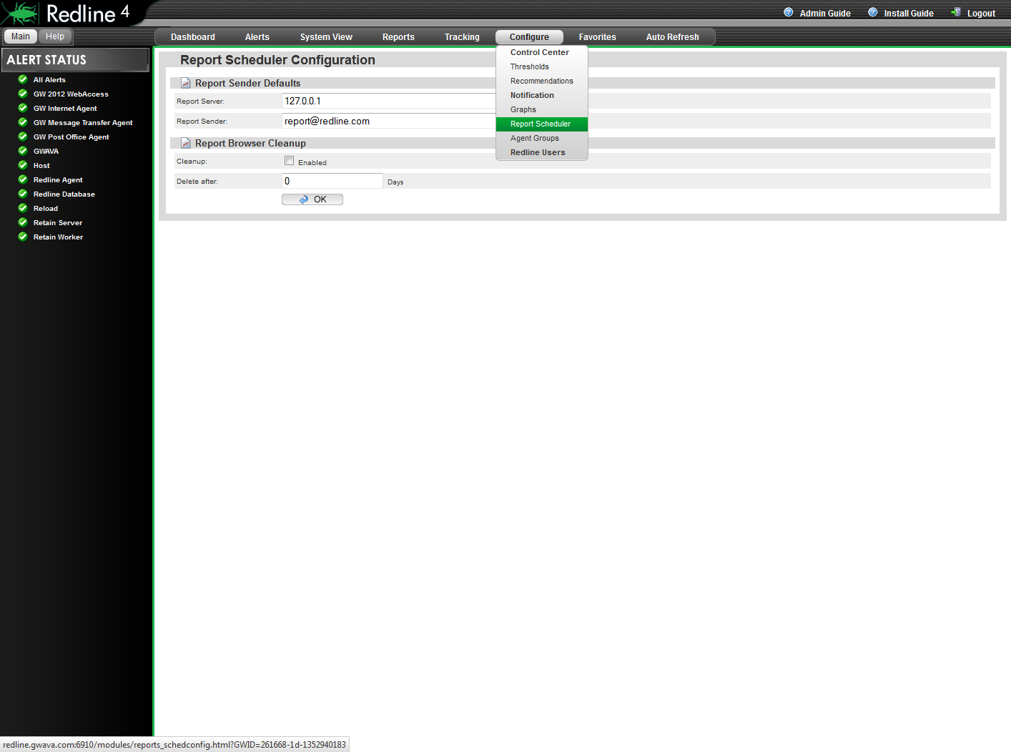Image resolution: width=1011 pixels, height=752 pixels.
Task: Click green check icon beside Redline Agent
Action: pos(23,179)
